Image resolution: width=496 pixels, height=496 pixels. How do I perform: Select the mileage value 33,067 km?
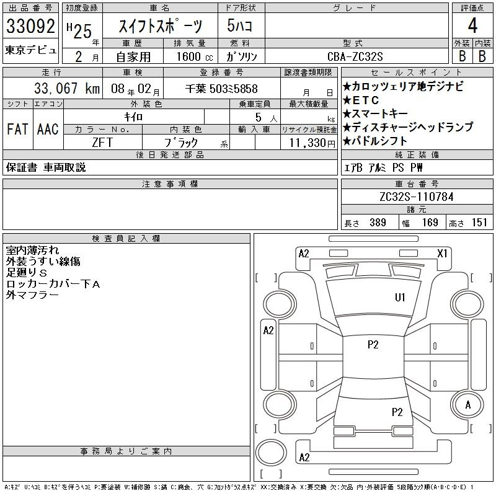[60, 88]
